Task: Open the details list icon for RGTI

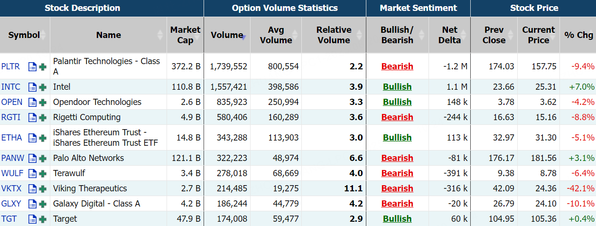Action: [x=32, y=118]
